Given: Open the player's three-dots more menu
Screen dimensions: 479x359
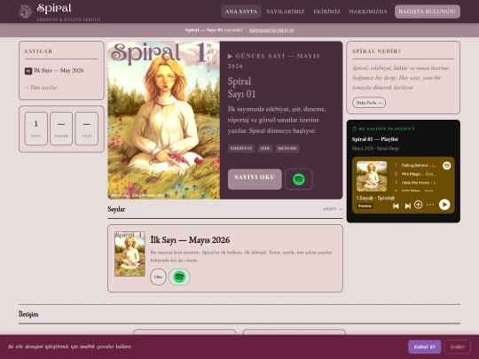Looking at the screenshot, I should point(430,205).
